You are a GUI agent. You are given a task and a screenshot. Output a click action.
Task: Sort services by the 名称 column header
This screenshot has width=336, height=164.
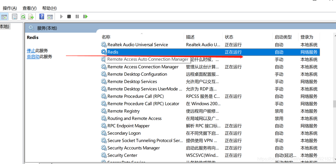coord(106,37)
